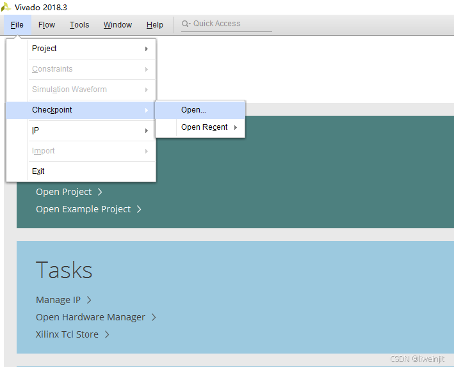Viewport: 454px width, 367px height.
Task: Click the Import menu entry
Action: pos(81,151)
